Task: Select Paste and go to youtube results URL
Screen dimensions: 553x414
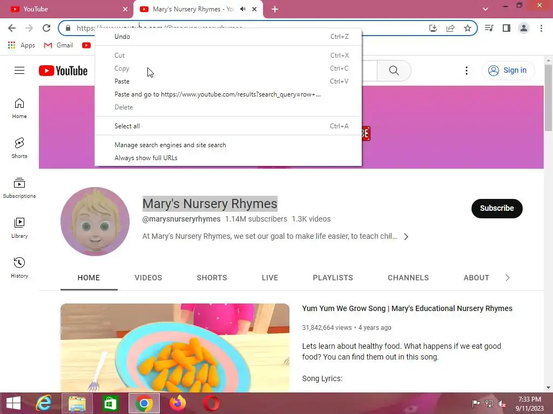Action: [228, 94]
